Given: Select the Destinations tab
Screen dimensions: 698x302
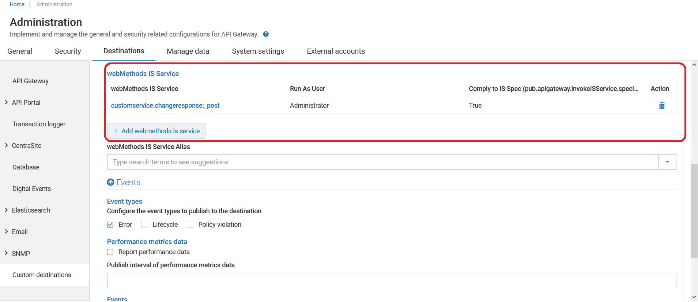Looking at the screenshot, I should 124,51.
